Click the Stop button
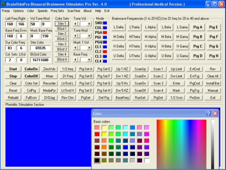The width and height of the screenshot is (226, 170). click(13, 76)
